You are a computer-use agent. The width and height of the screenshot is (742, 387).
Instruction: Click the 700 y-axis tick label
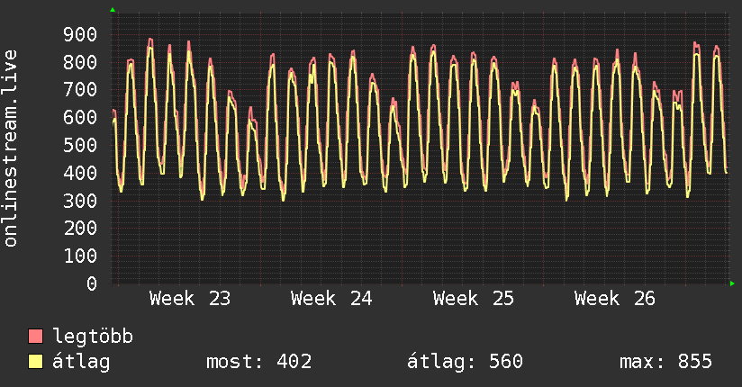pos(80,89)
